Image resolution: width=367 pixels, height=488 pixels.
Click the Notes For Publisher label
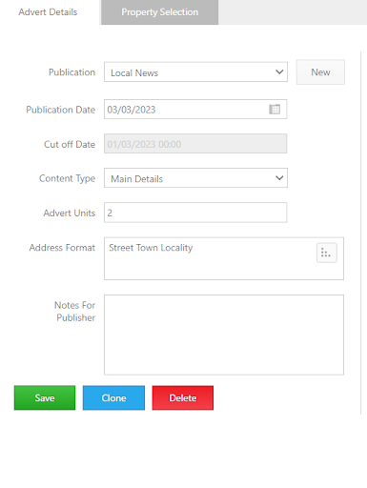tap(75, 312)
